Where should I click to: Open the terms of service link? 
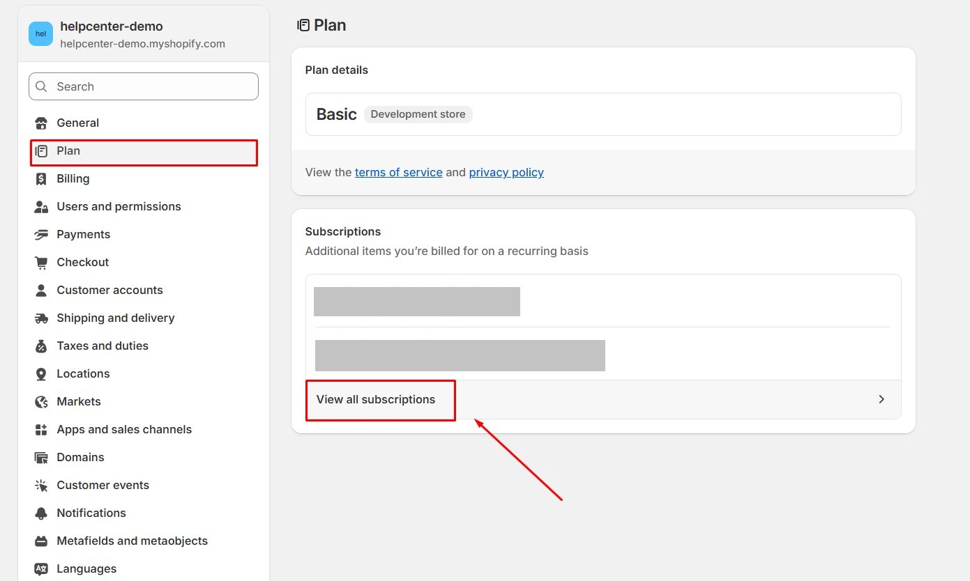(398, 172)
